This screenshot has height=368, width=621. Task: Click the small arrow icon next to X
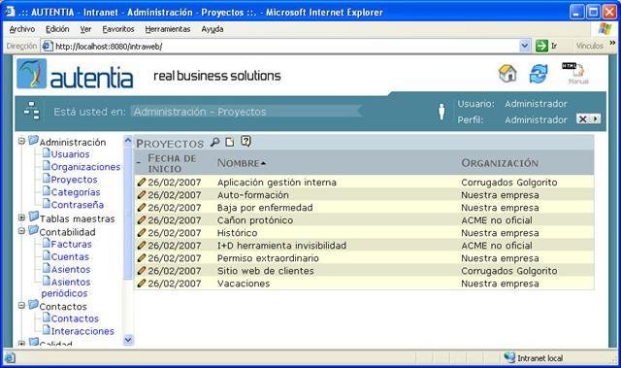595,118
